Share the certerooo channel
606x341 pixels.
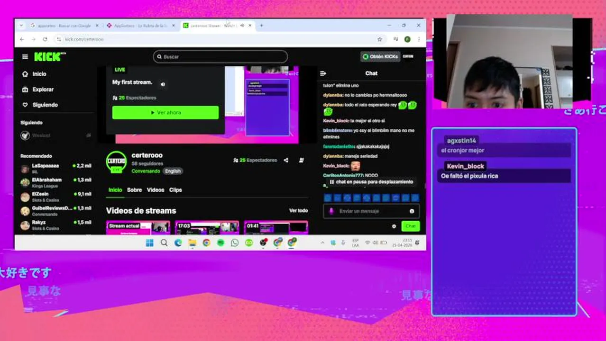pyautogui.click(x=286, y=160)
